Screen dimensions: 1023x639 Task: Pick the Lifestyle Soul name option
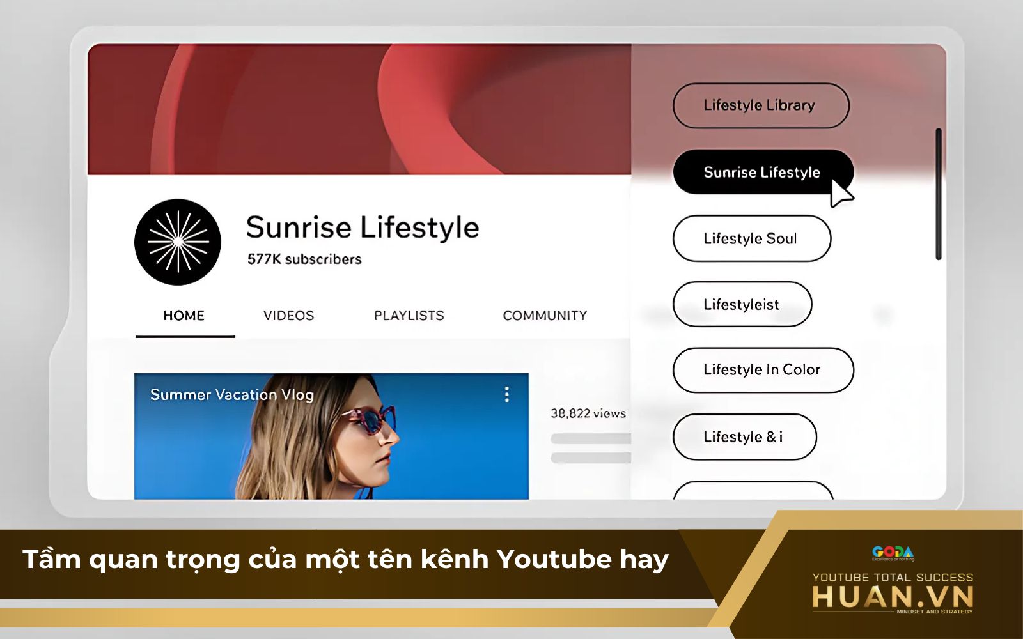[752, 238]
